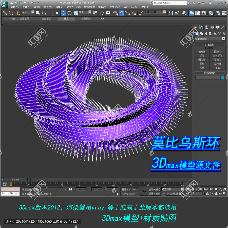This screenshot has height=228, width=228.
Task: Open the Utilities hammer panel icon
Action: [223, 27]
